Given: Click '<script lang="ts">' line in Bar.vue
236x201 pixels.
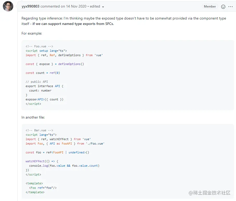Looking at the screenshot, I should pyautogui.click(x=41, y=135).
